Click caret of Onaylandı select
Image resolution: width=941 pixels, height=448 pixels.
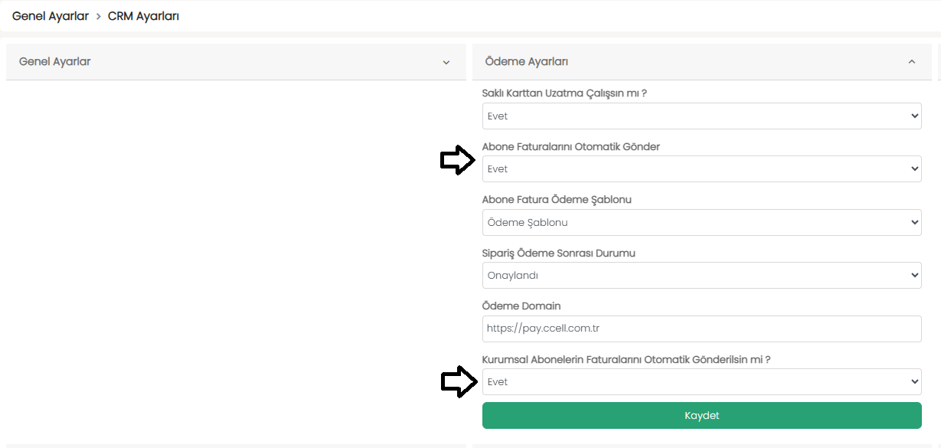(914, 276)
